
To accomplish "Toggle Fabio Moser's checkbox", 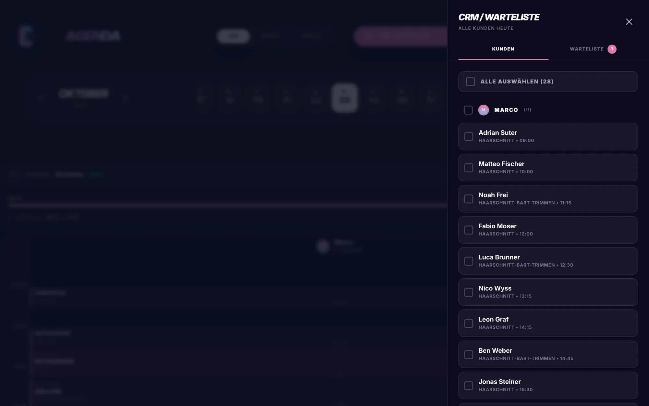I will click(x=469, y=230).
